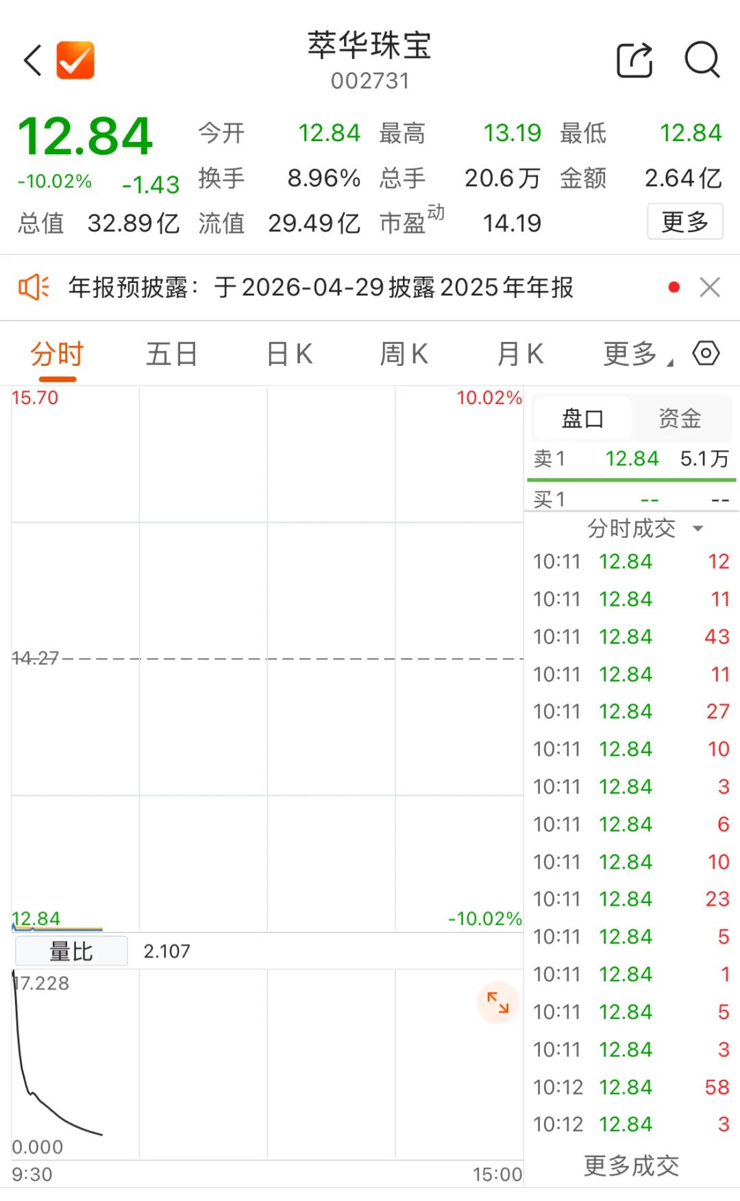Tap the speaker announcement icon
Screen dimensions: 740x1201
point(34,287)
